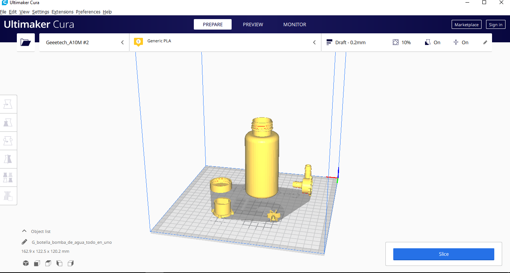
Task: Switch to the PREVIEW stage
Action: pyautogui.click(x=253, y=24)
